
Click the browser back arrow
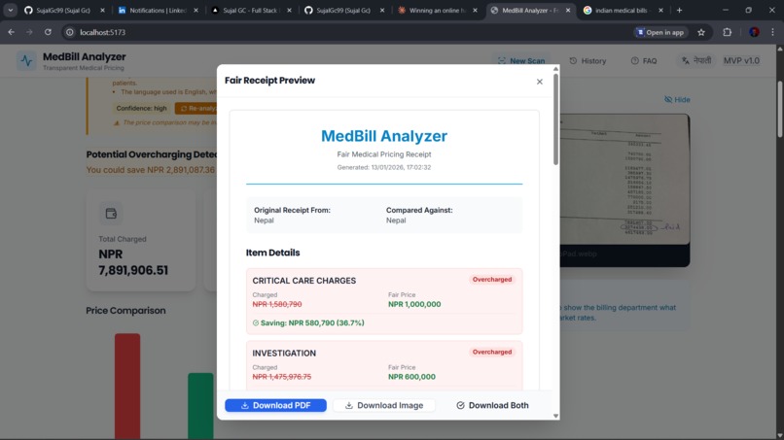tap(11, 32)
